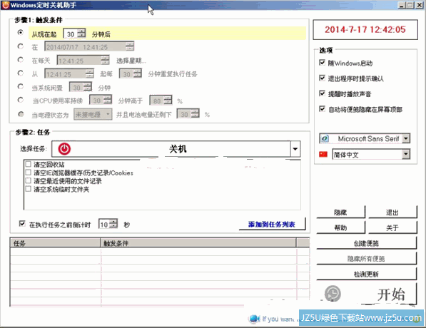The image size is (426, 328).
Task: Click the 关机 text in task selector
Action: (x=178, y=149)
